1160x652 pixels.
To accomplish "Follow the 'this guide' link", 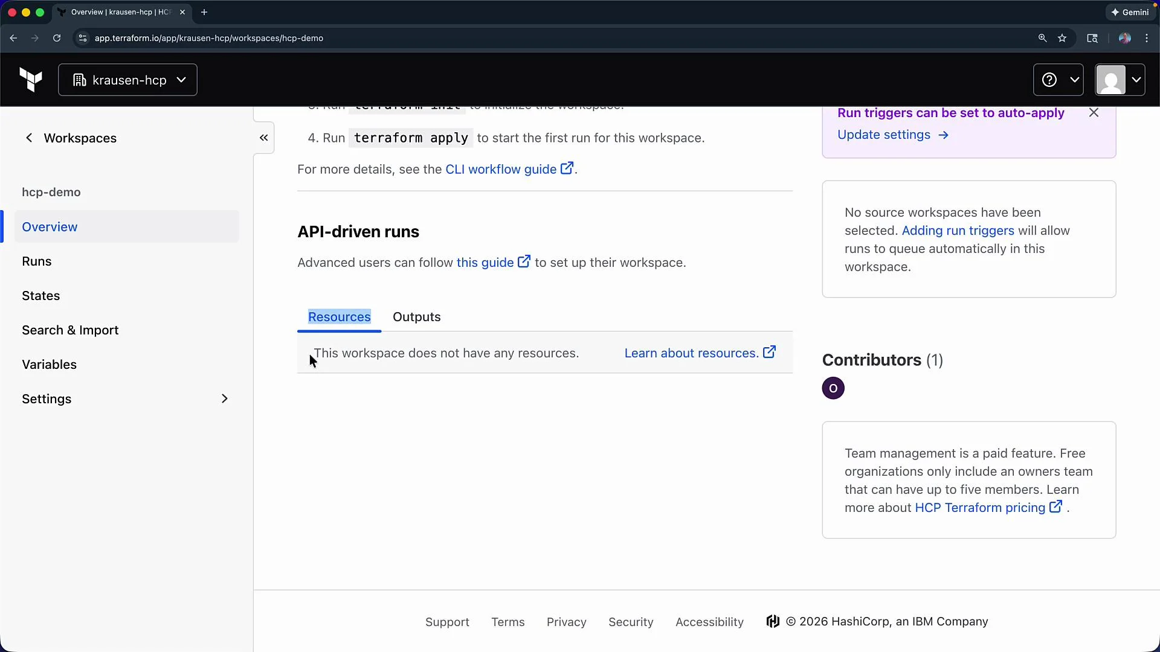I will point(493,263).
